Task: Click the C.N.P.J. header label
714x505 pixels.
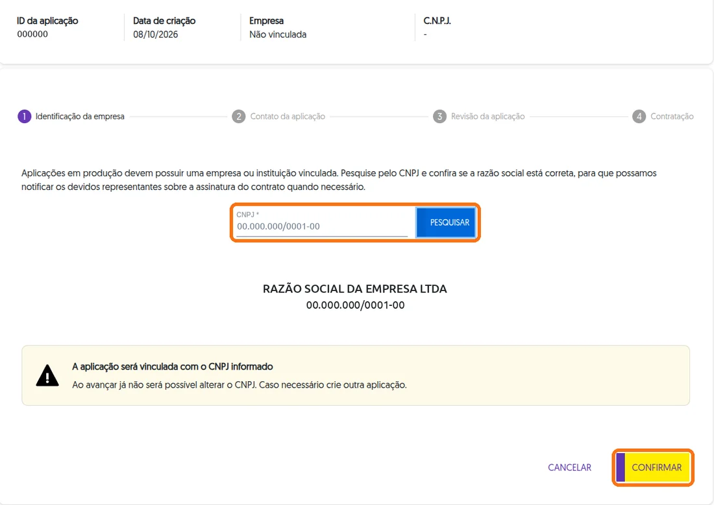Action: click(x=437, y=21)
